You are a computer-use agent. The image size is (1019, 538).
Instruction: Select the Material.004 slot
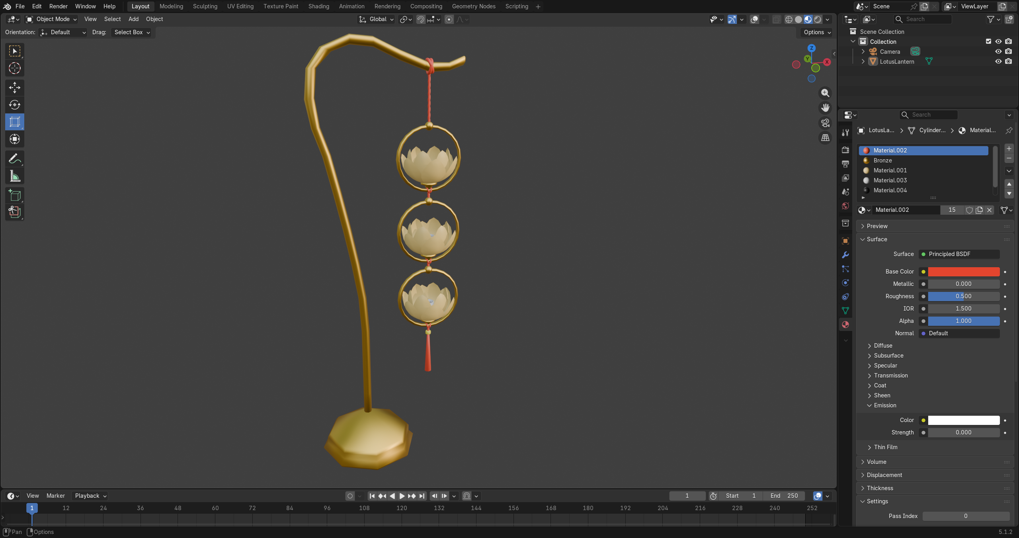(923, 190)
